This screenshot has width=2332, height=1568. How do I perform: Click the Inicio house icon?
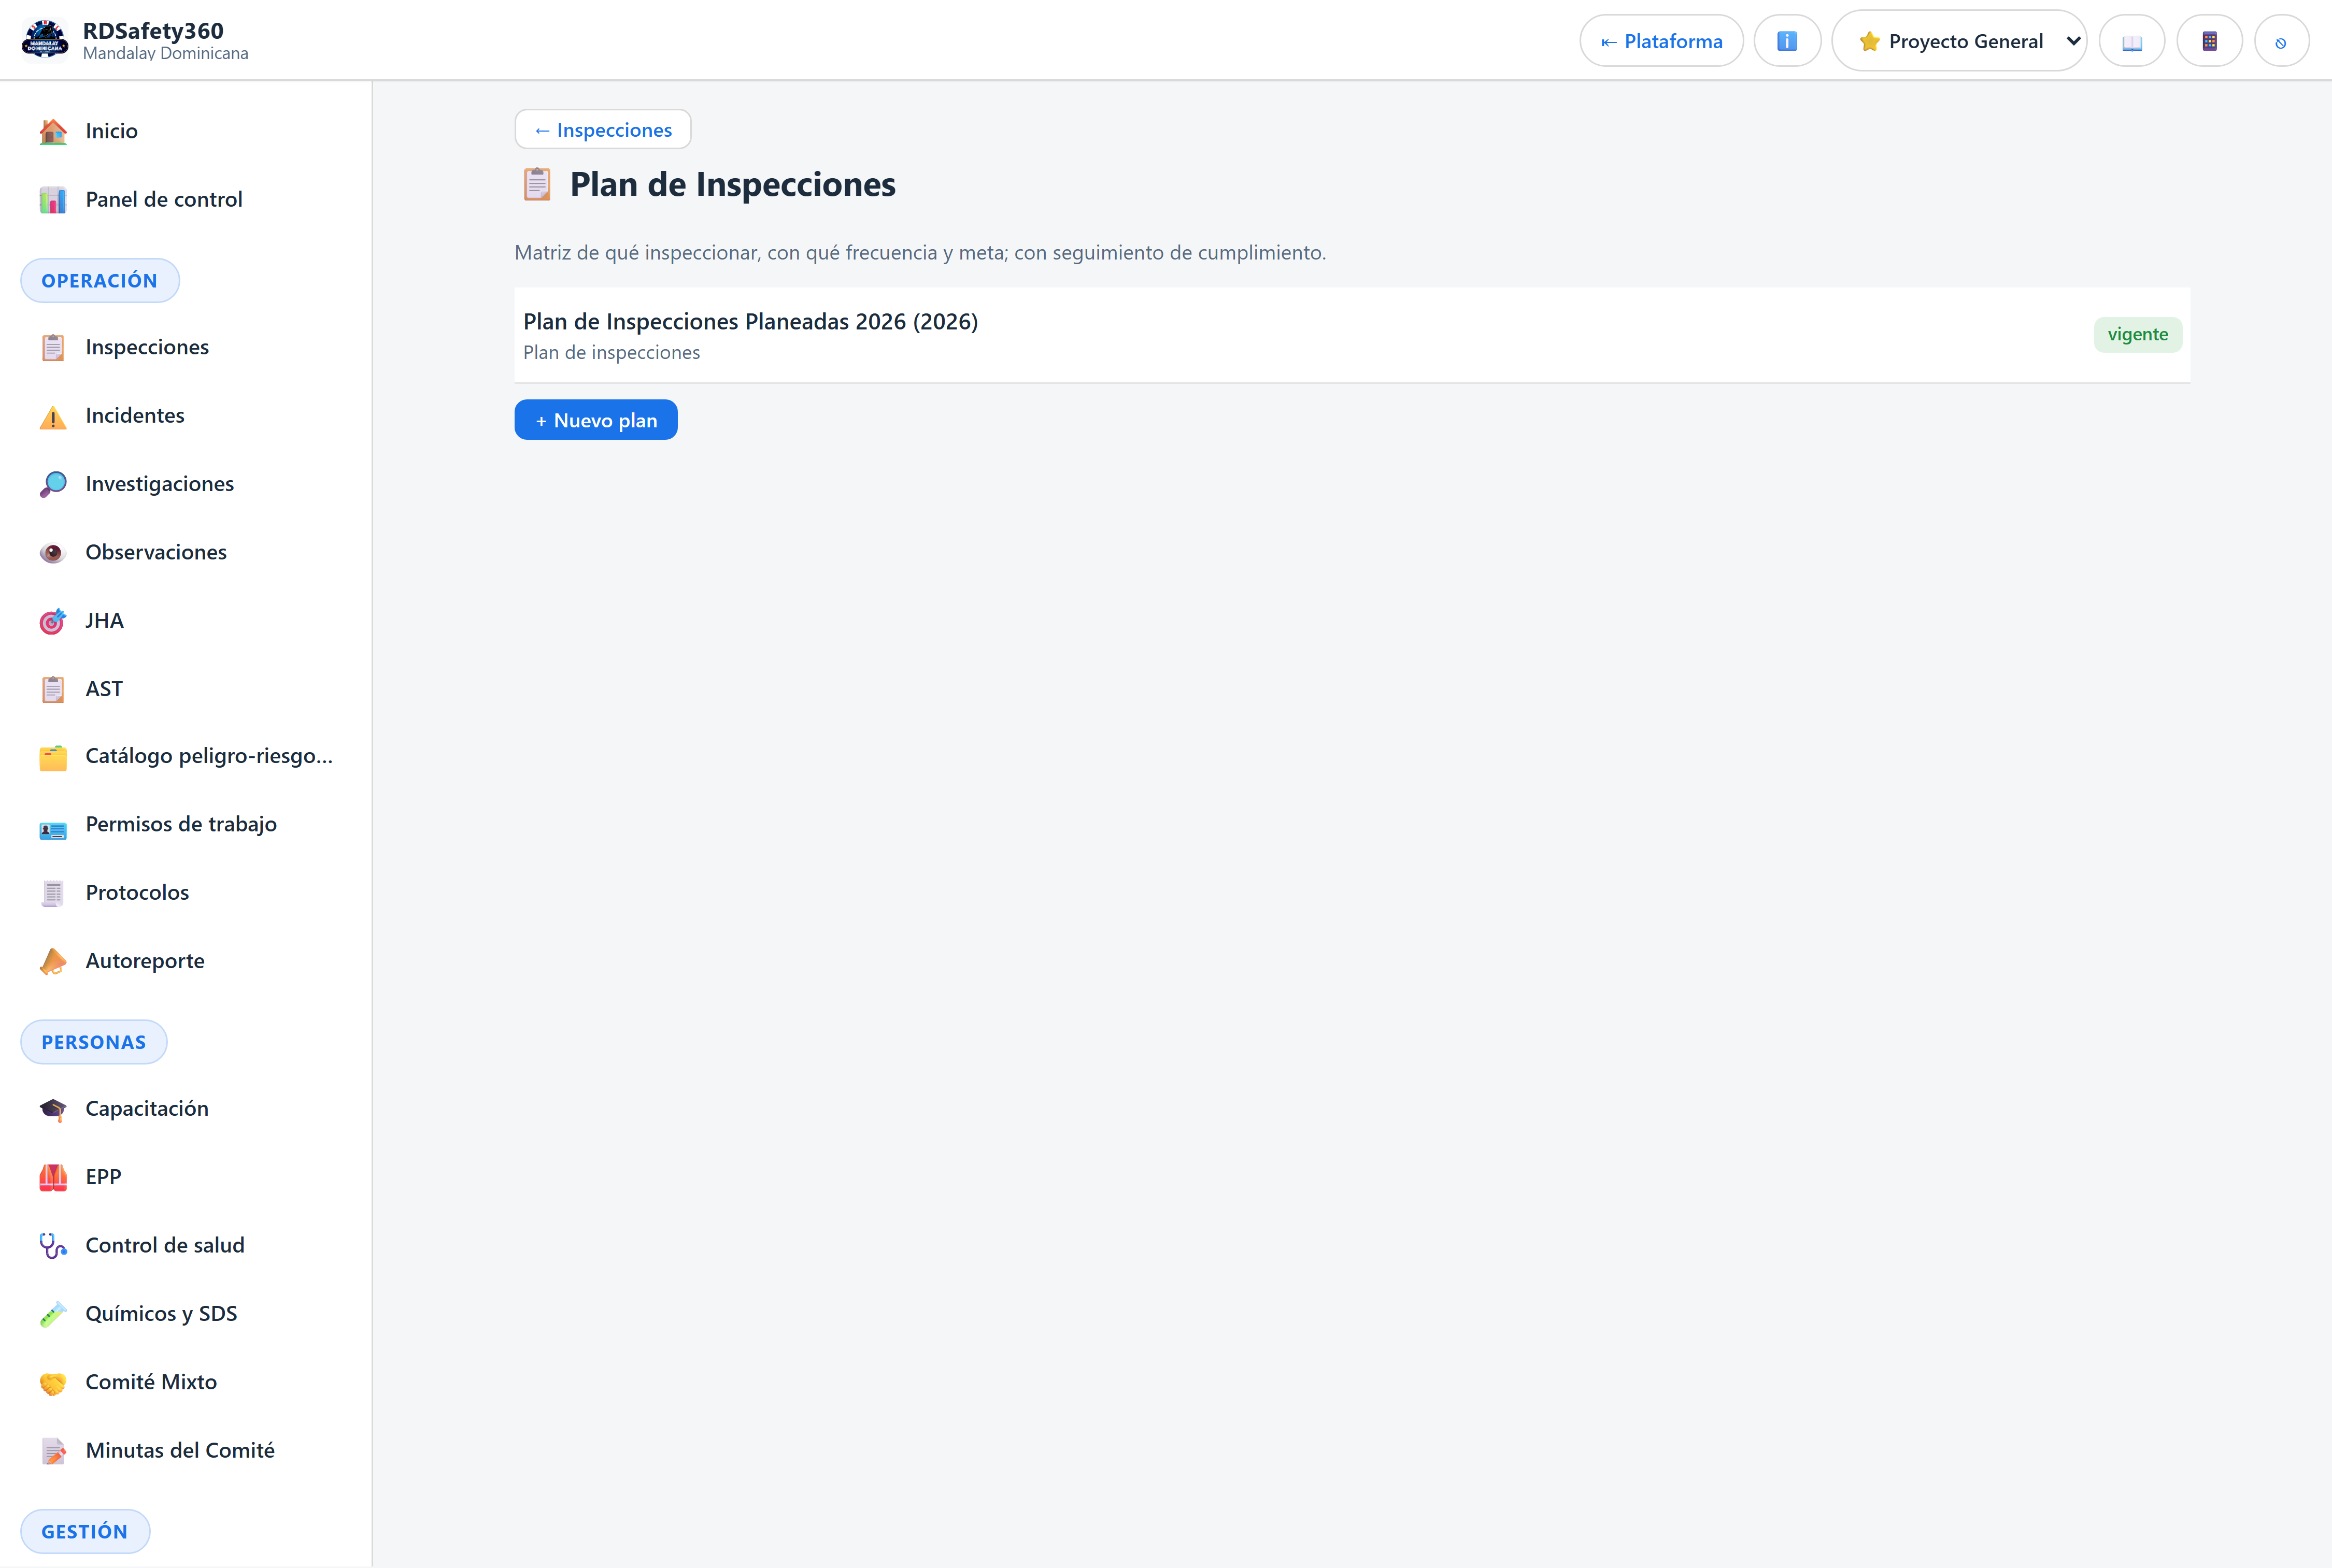pyautogui.click(x=53, y=131)
